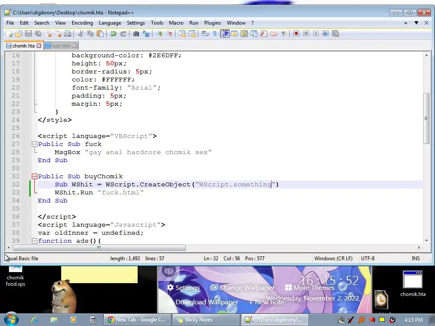Disable the active Show indent guide toggle
The height and width of the screenshot is (326, 435).
pos(225,34)
